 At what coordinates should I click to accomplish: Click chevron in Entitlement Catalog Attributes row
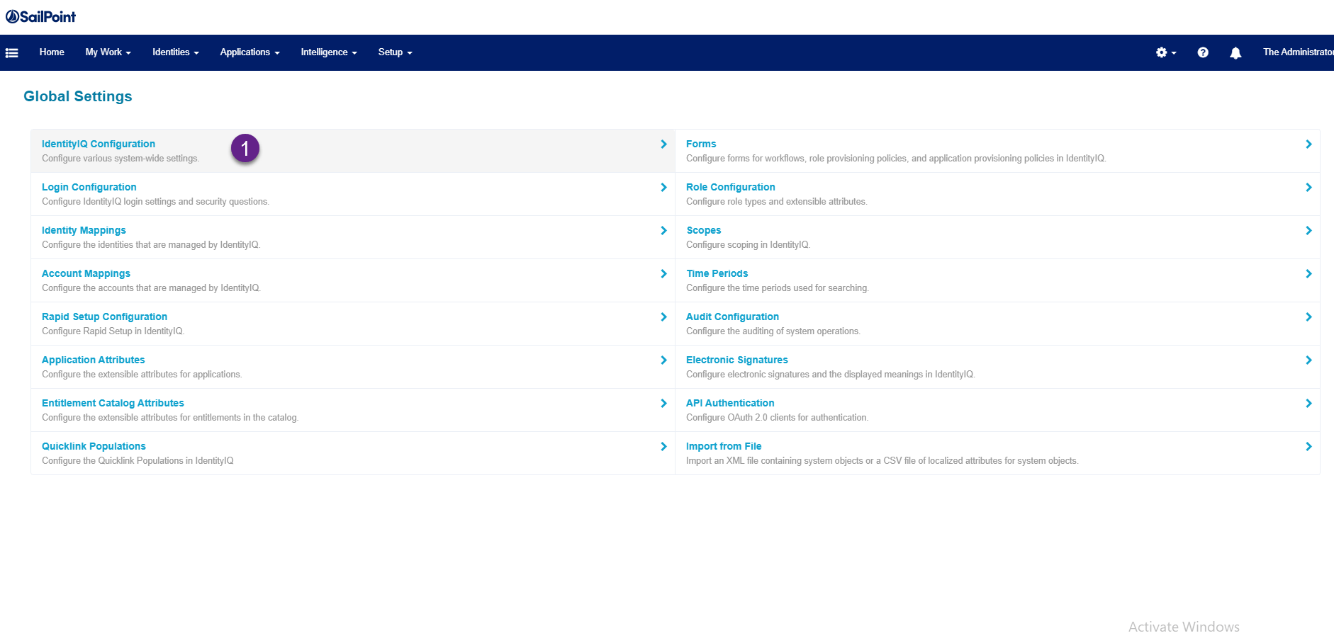pos(663,404)
